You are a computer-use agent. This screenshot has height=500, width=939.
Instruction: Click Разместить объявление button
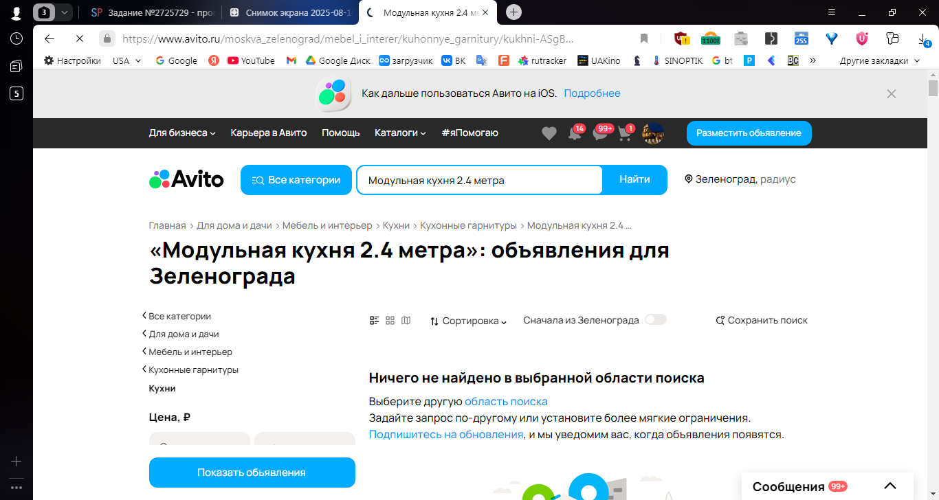749,133
